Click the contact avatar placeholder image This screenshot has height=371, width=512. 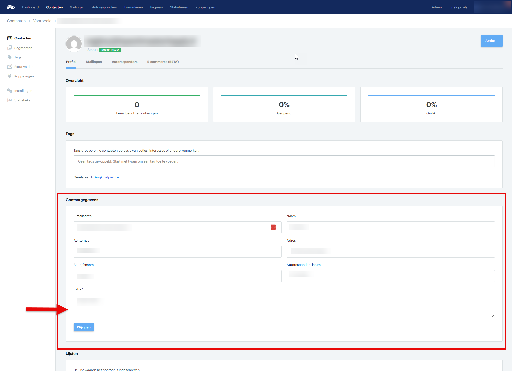74,44
